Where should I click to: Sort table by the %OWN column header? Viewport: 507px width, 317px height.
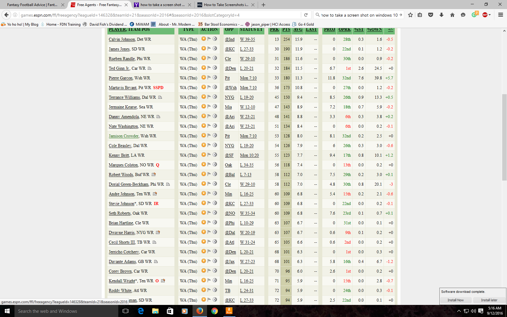[x=375, y=30]
